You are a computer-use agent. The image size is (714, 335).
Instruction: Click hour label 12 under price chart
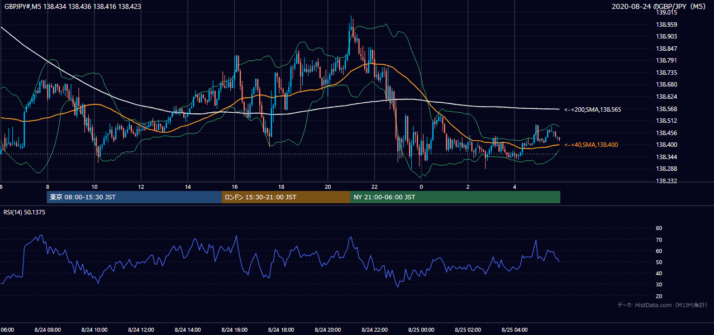tap(141, 186)
